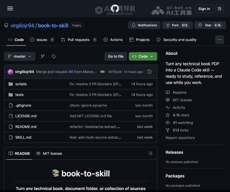This screenshot has height=192, width=230.
Task: Open the book-to-skill repository link
Action: pyautogui.click(x=53, y=26)
